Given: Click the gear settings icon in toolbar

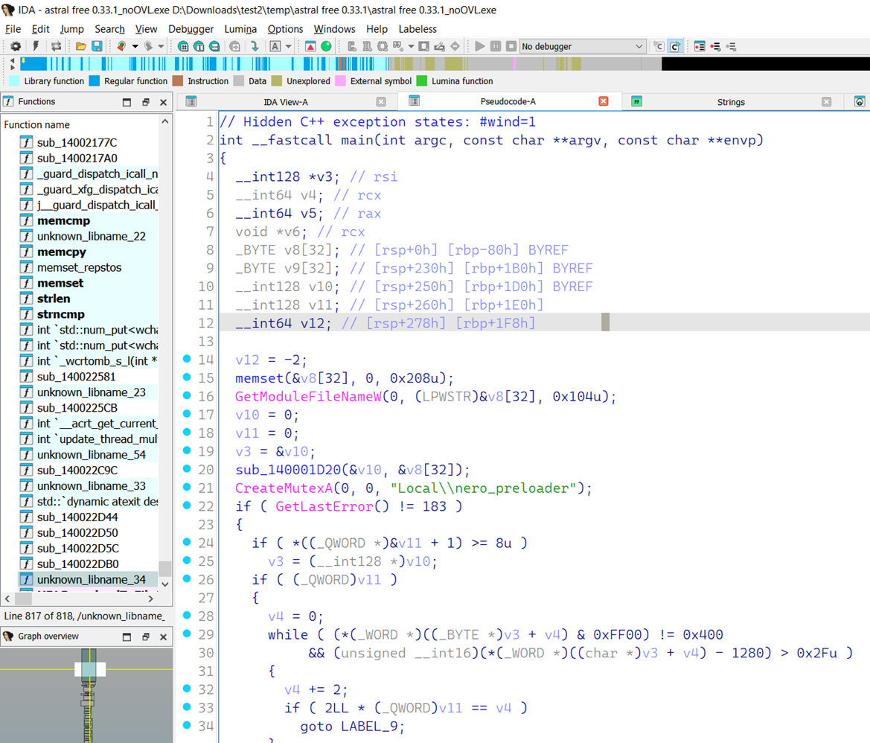Looking at the screenshot, I should point(15,46).
